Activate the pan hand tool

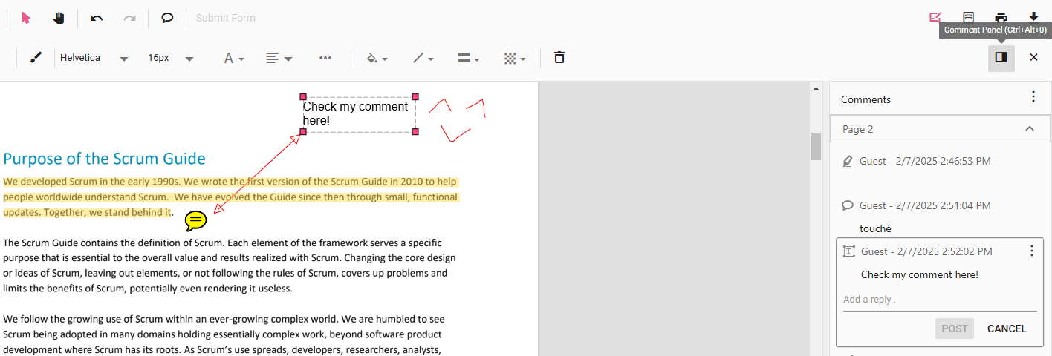(59, 18)
